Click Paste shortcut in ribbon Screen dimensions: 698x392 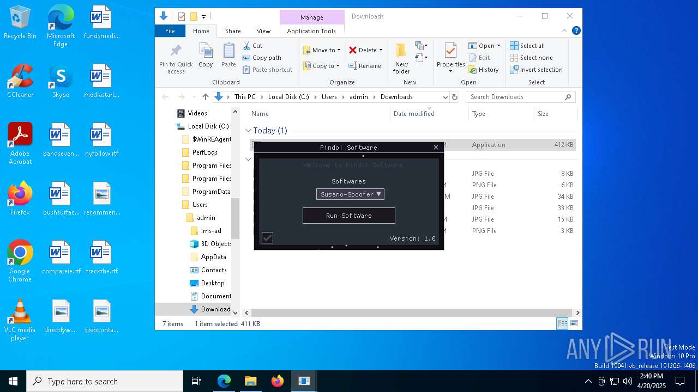tap(268, 70)
